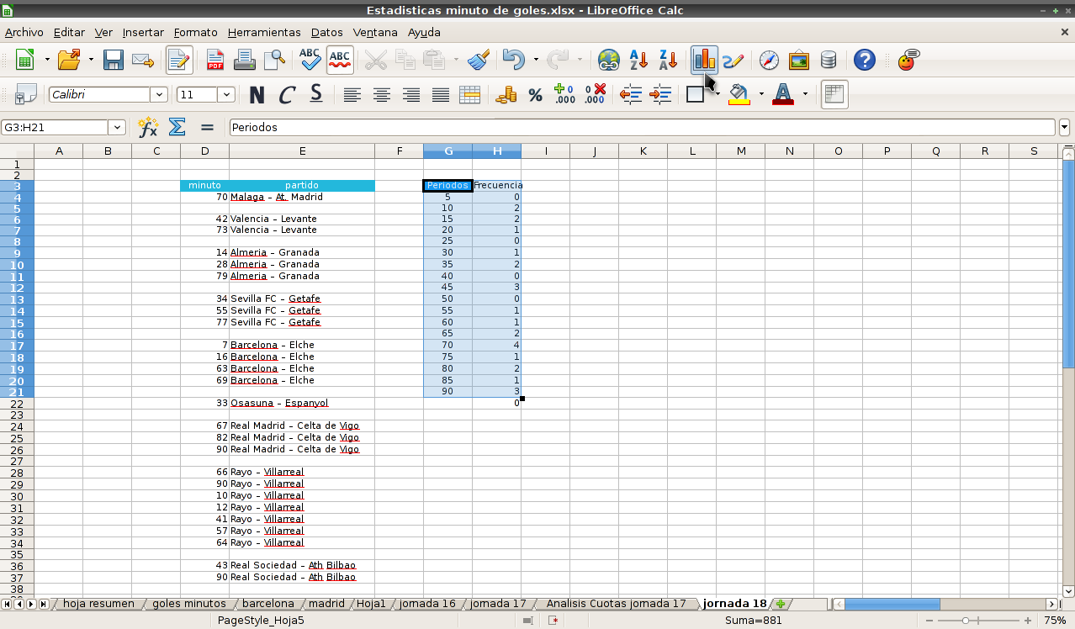Screen dimensions: 1075x629
Task: Delete a decimal place
Action: point(595,95)
